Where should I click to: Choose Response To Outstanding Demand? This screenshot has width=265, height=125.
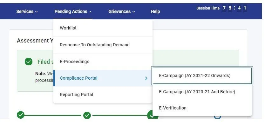click(103, 45)
